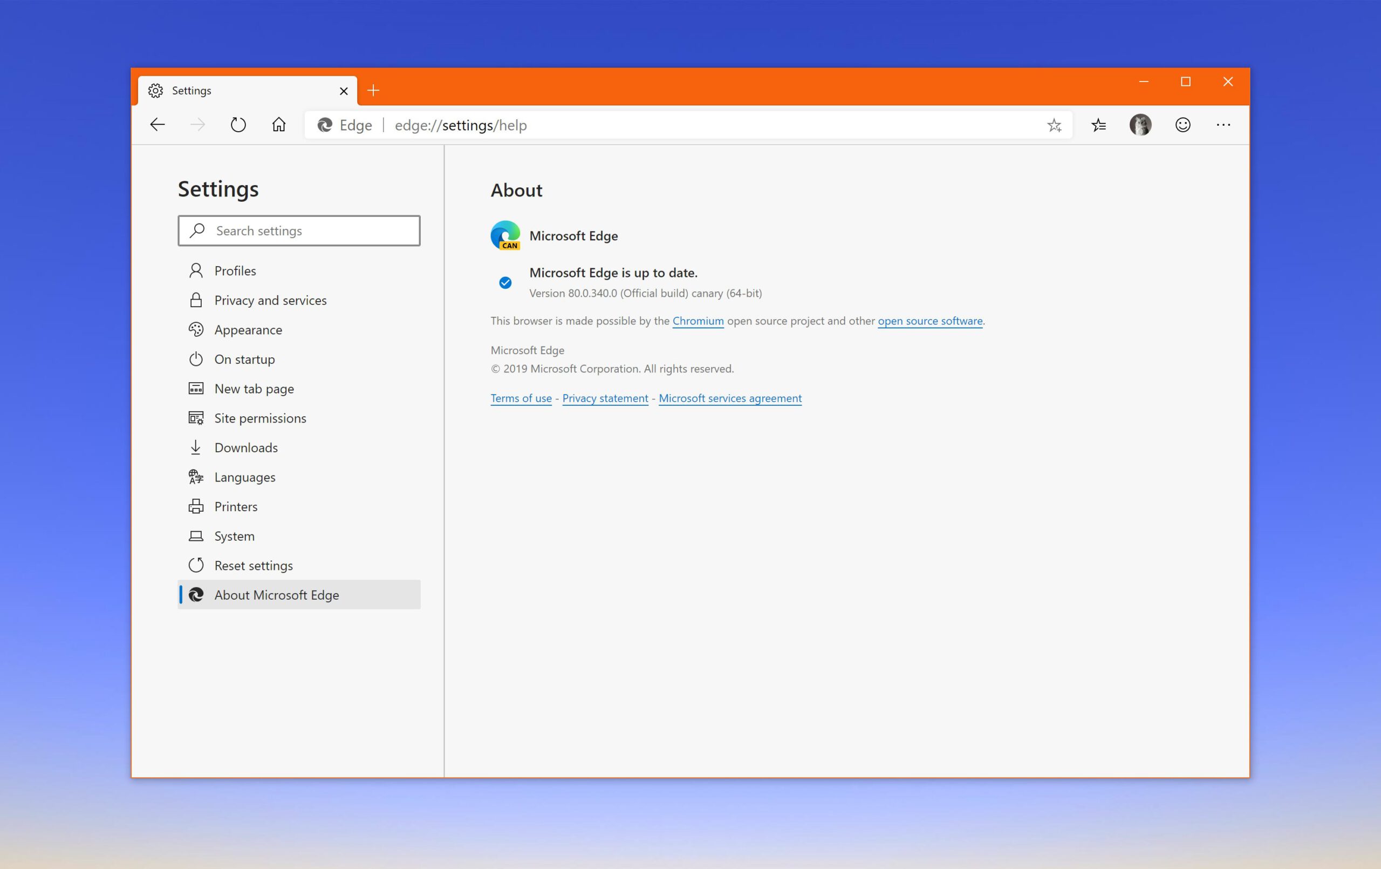Open the Terms of use link
This screenshot has height=869, width=1381.
tap(521, 398)
